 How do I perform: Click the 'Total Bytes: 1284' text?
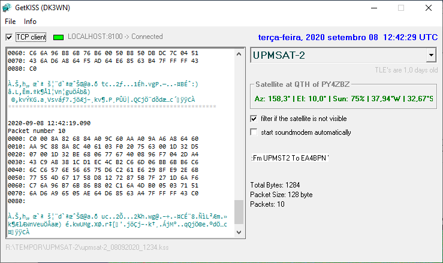pyautogui.click(x=275, y=185)
